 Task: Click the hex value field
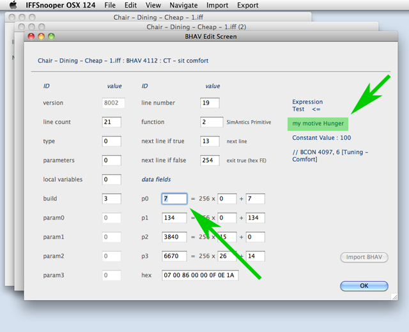pos(199,276)
